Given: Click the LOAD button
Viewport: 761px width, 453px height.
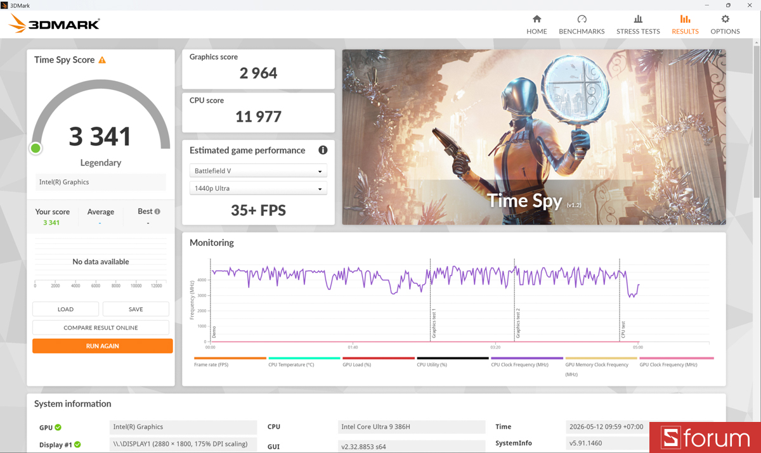Looking at the screenshot, I should pos(65,309).
